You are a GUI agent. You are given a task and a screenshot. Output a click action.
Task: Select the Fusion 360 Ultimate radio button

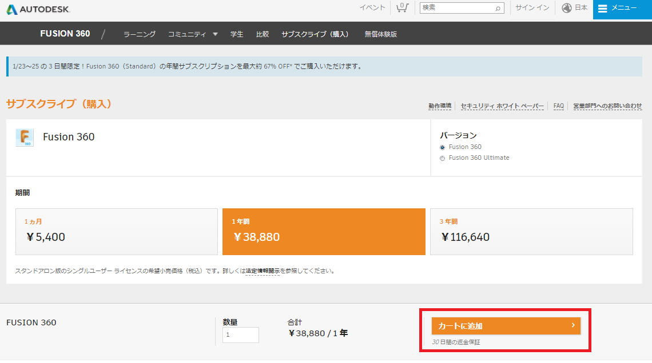(443, 158)
